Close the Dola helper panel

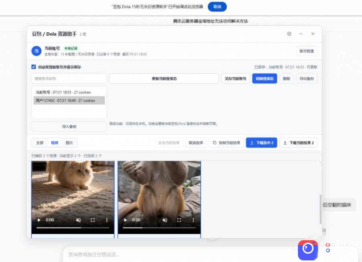coord(313,34)
